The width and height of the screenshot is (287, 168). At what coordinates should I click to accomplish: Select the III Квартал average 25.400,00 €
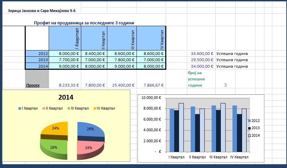point(123,85)
